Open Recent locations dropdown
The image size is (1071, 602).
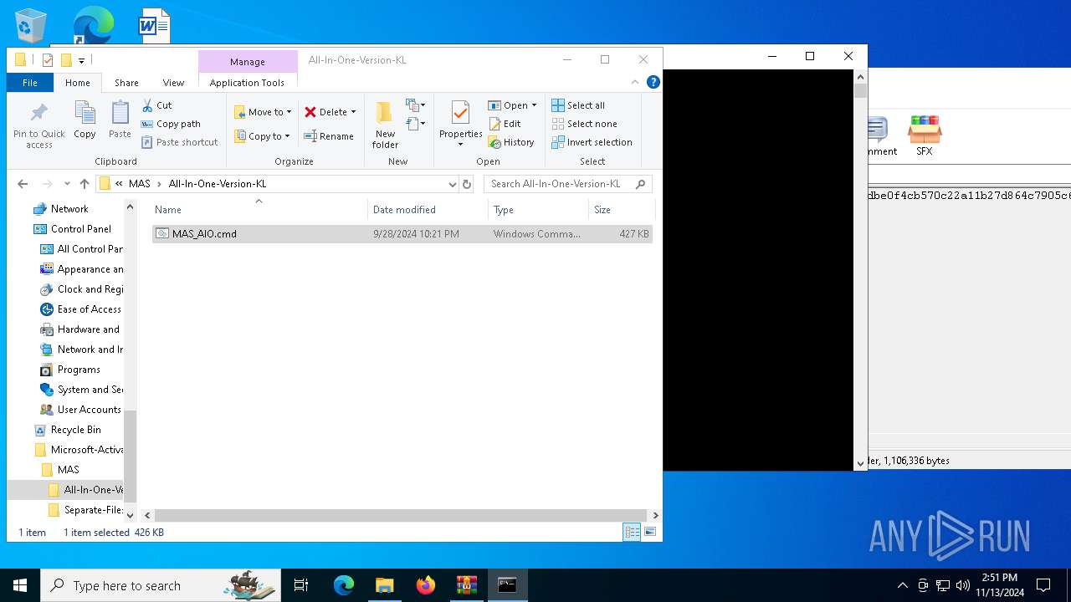point(67,184)
